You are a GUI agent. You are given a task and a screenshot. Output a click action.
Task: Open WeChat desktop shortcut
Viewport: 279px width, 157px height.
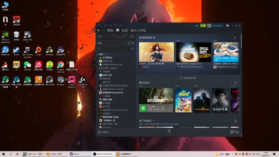click(28, 66)
